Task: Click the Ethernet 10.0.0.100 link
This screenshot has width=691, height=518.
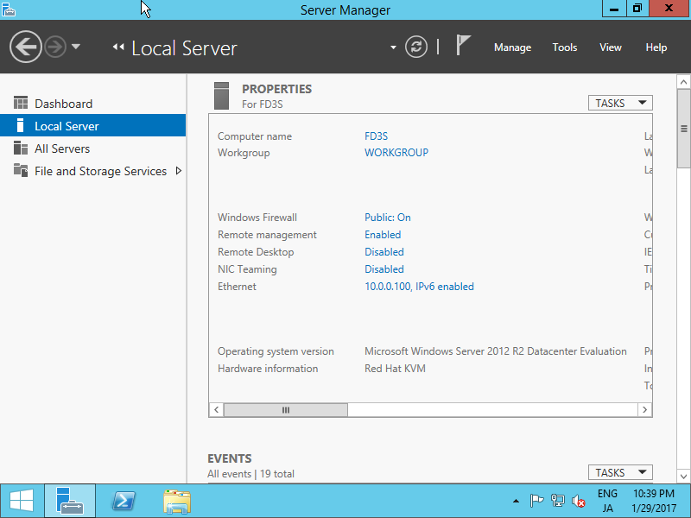Action: (419, 287)
